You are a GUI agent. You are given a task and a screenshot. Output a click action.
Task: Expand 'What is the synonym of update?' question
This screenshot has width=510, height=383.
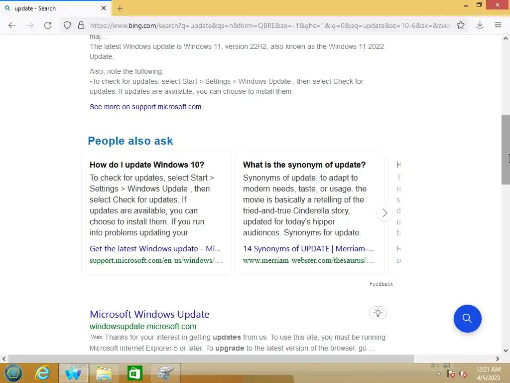point(304,165)
